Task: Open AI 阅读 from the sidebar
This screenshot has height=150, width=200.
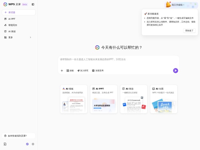Action: pyautogui.click(x=12, y=31)
